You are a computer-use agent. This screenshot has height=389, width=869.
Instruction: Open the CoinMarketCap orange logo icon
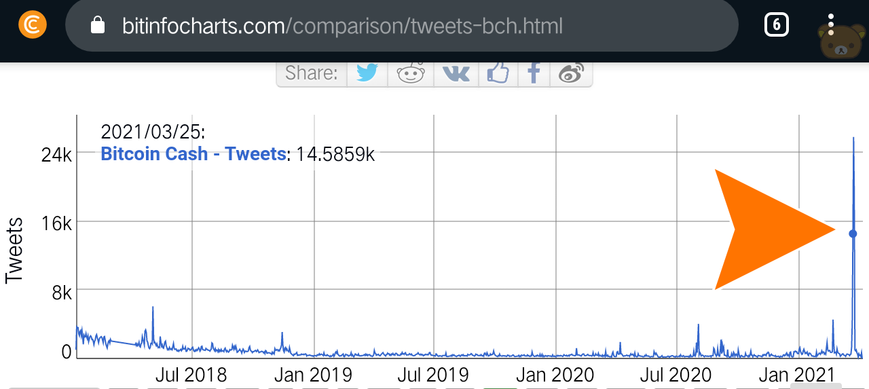pyautogui.click(x=33, y=25)
